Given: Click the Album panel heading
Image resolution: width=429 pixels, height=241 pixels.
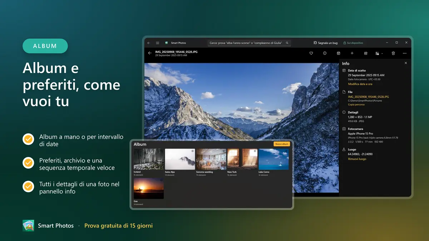Looking at the screenshot, I should 140,144.
